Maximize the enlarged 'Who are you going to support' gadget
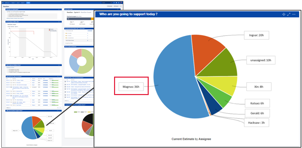The width and height of the screenshot is (302, 148). click(x=289, y=14)
